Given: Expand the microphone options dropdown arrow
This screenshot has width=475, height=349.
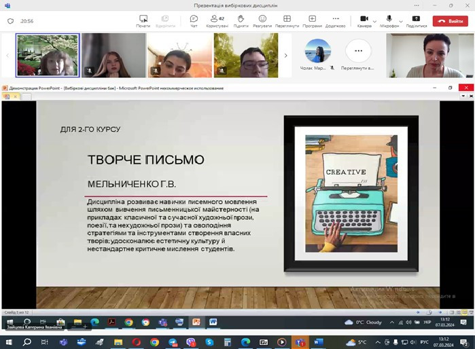Looking at the screenshot, I should [400, 21].
